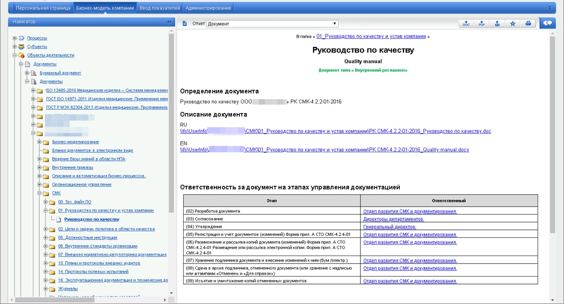Open the Отчет report type dropdown
The width and height of the screenshot is (564, 304).
point(272,24)
